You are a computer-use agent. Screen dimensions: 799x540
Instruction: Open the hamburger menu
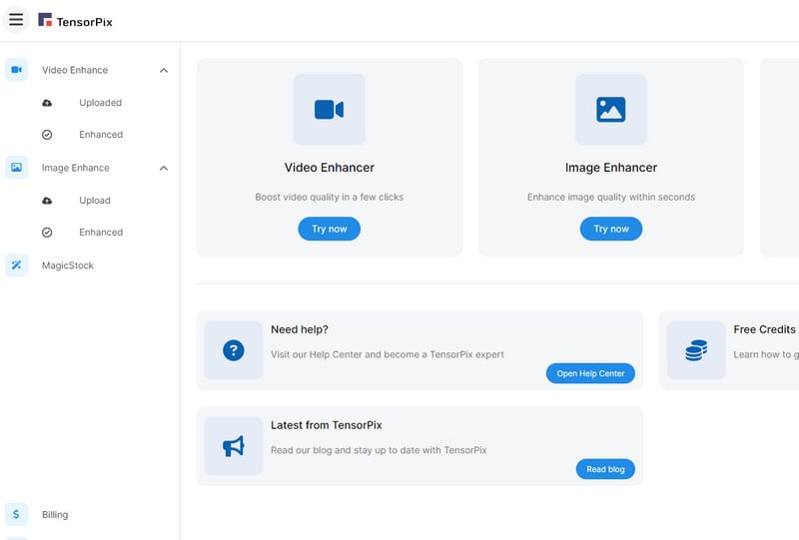tap(16, 20)
